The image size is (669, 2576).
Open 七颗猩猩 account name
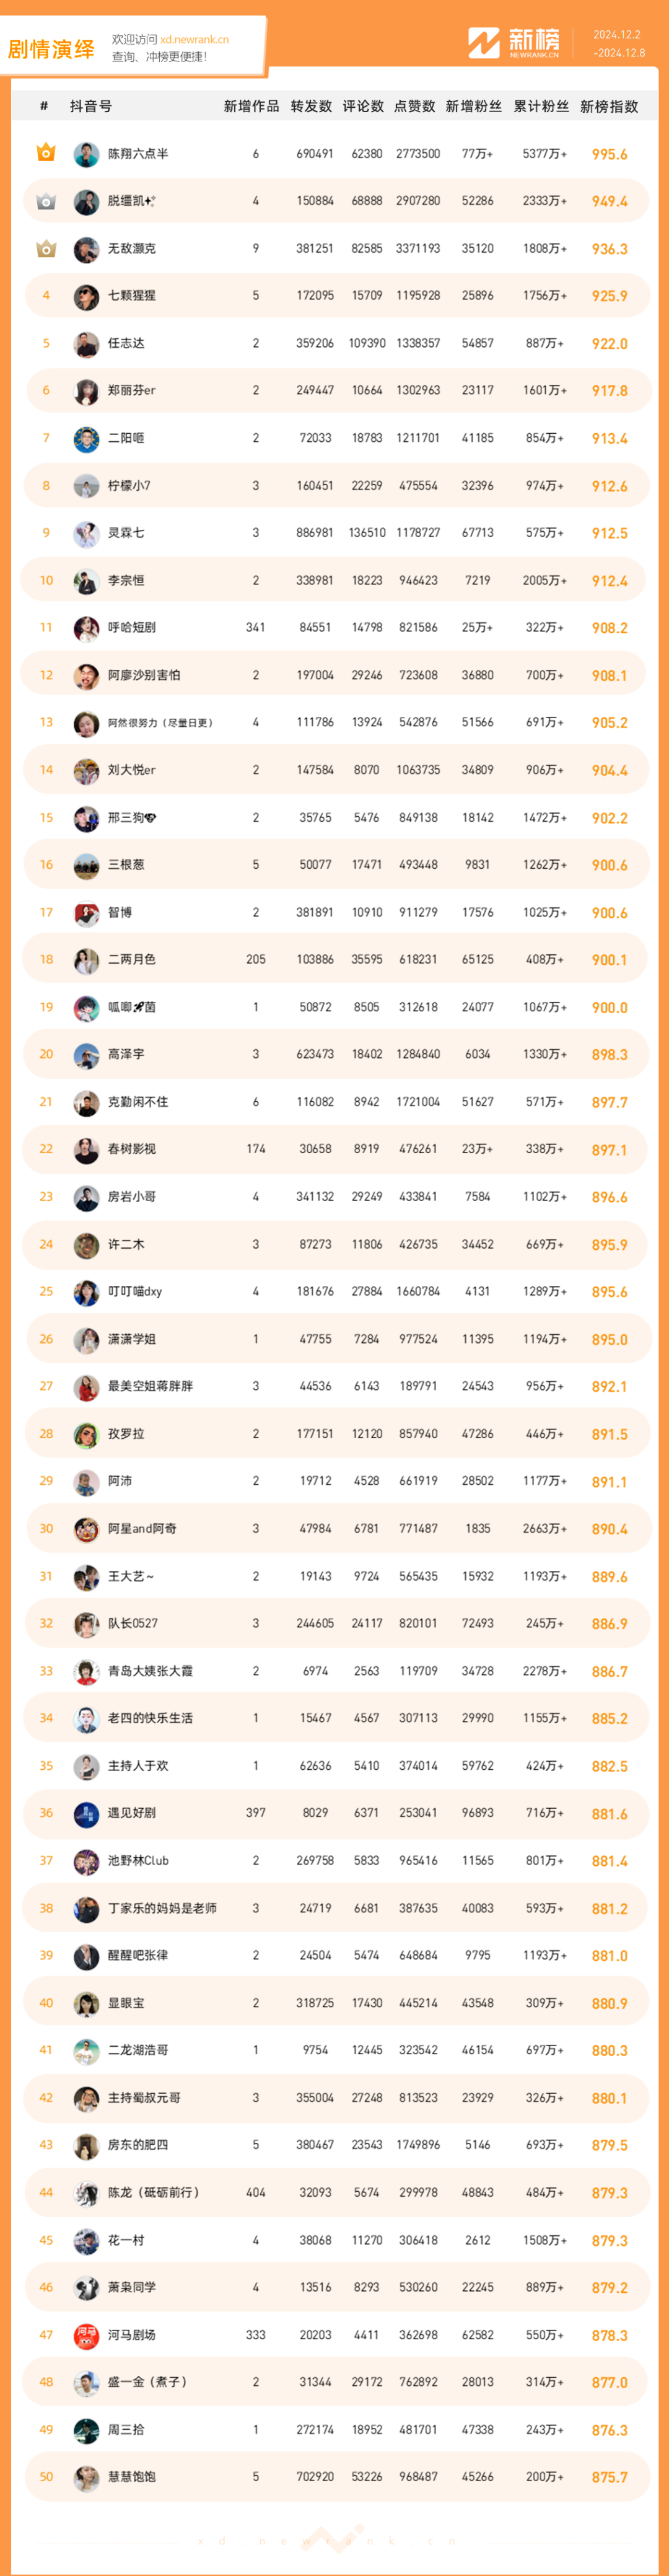pyautogui.click(x=132, y=296)
